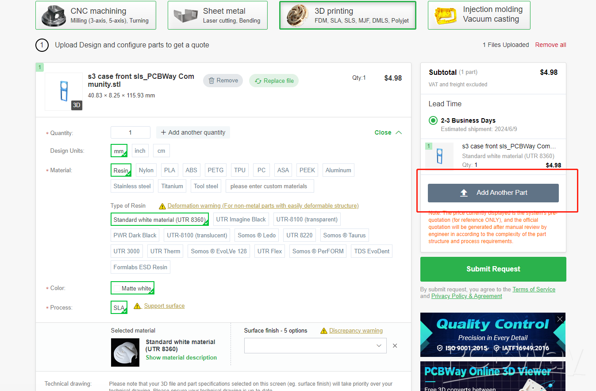Collapse the part options with Close chevron
The width and height of the screenshot is (596, 391).
click(399, 132)
